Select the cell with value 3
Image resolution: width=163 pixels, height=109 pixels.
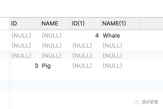36,66
